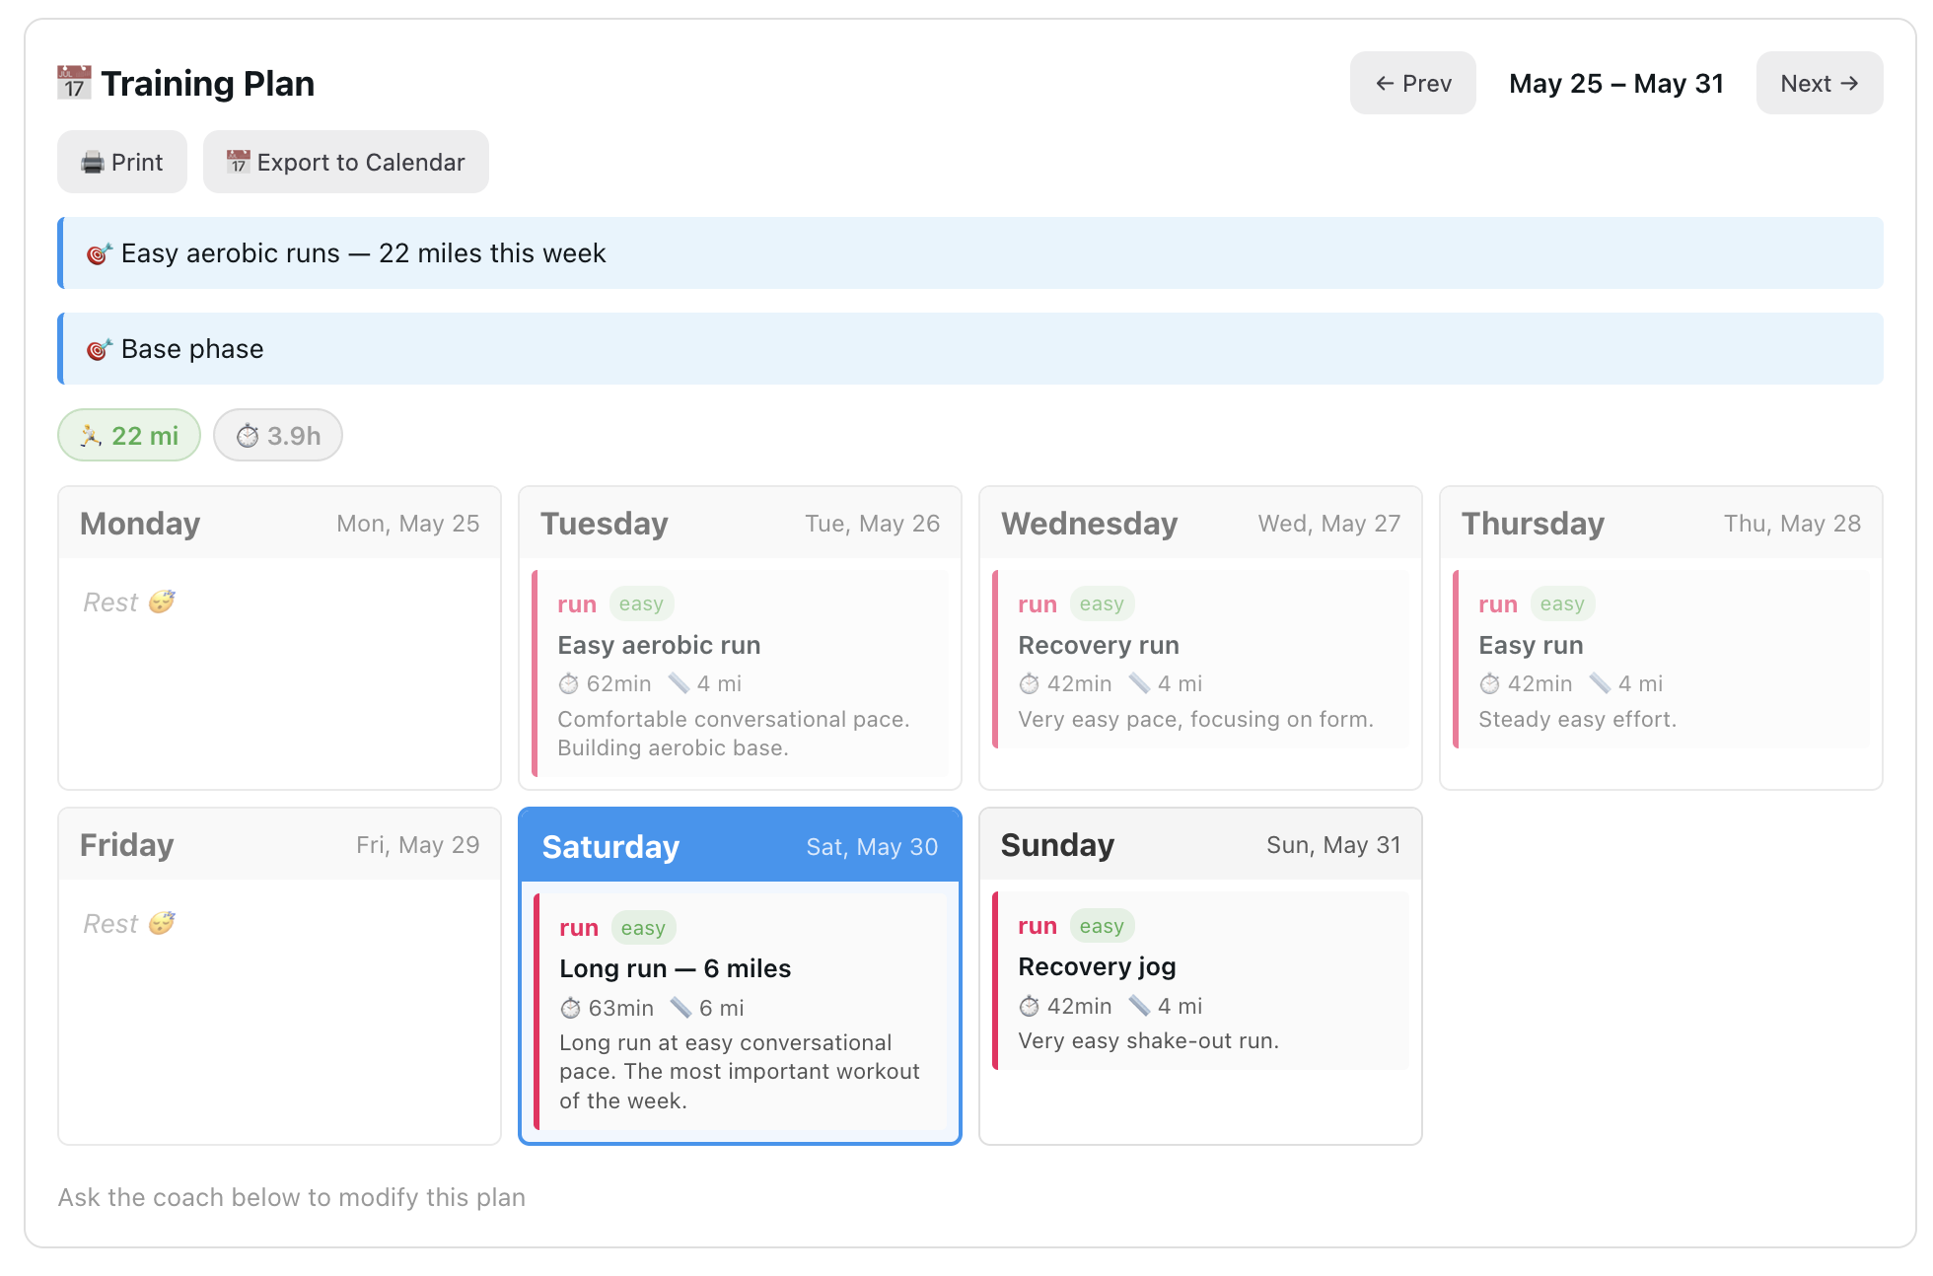Click the ruler icon beside Tuesday's 4 mi

coord(679,683)
